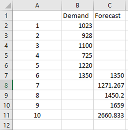Select cell B7 with demand 1350
Viewport: 128px width, 130px height.
pos(77,75)
